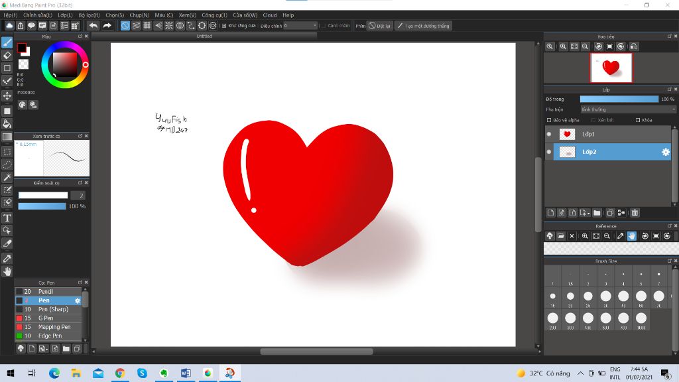Enable concentric circle snap guide
The image size is (679, 382).
pyautogui.click(x=180, y=26)
